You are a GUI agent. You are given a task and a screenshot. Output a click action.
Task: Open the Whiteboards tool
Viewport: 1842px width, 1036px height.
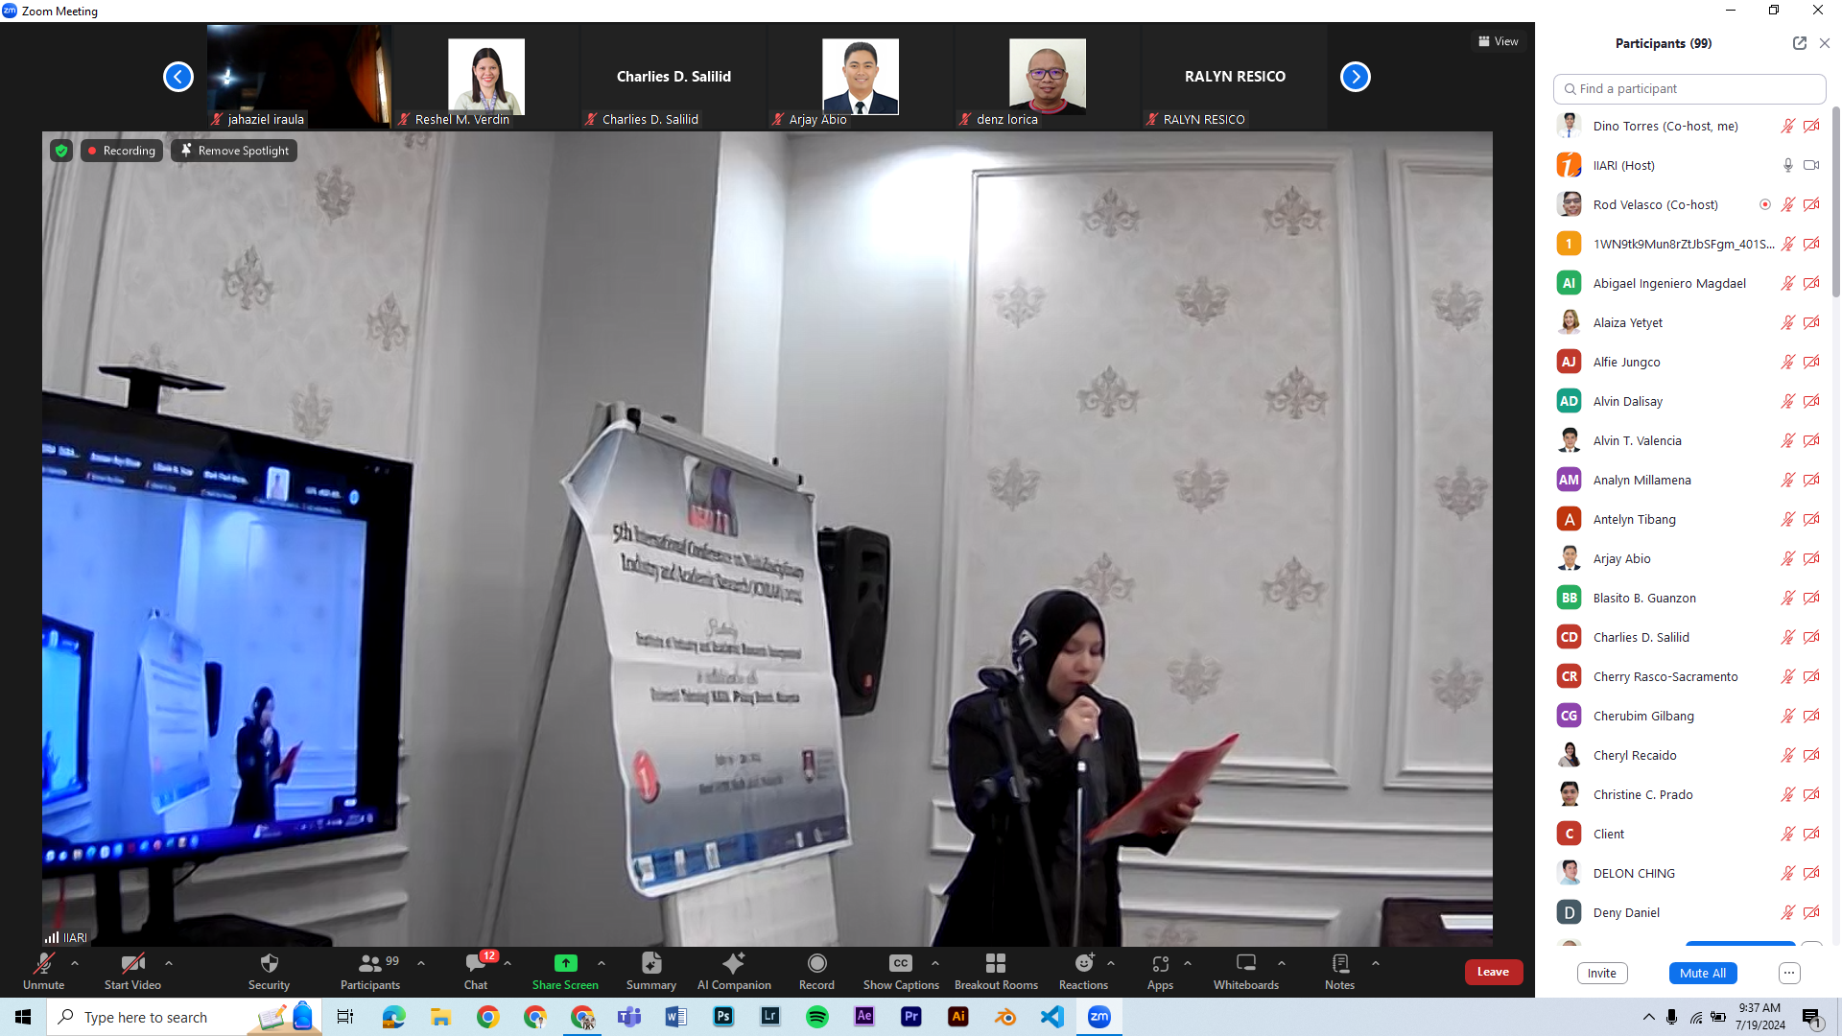1245,963
